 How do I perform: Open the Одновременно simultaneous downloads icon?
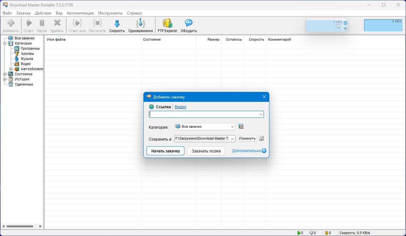pyautogui.click(x=140, y=24)
